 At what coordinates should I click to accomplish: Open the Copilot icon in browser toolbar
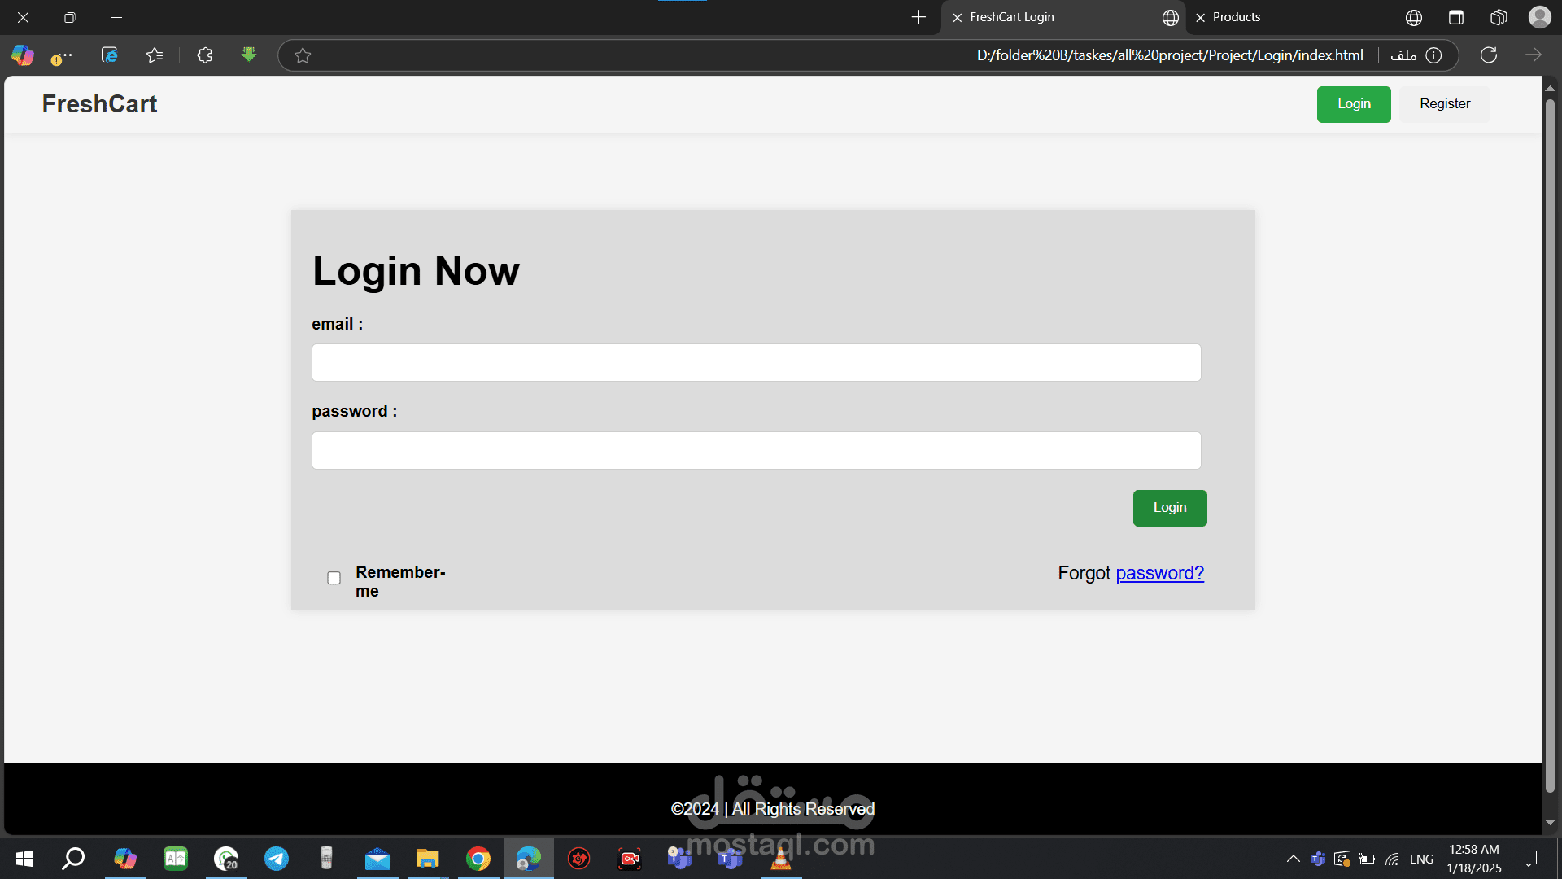pyautogui.click(x=23, y=55)
